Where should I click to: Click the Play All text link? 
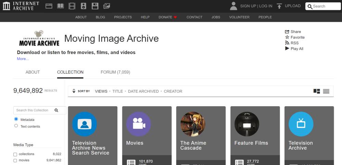[297, 49]
